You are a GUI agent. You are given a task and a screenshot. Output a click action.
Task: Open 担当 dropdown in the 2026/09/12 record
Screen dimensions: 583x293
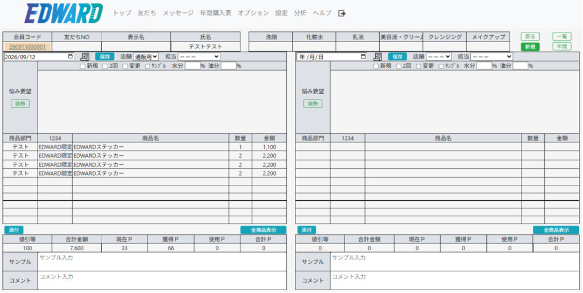point(199,57)
